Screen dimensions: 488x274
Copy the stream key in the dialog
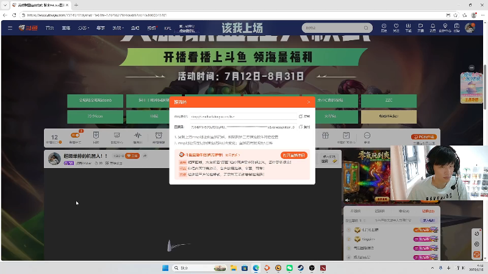tap(304, 127)
